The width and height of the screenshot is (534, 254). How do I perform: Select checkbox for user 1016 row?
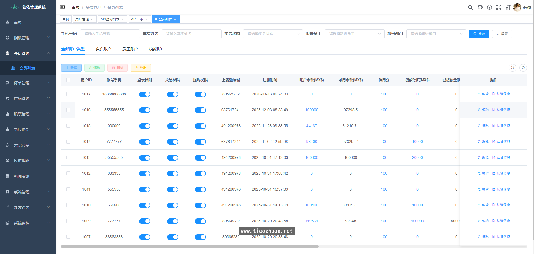pos(68,110)
